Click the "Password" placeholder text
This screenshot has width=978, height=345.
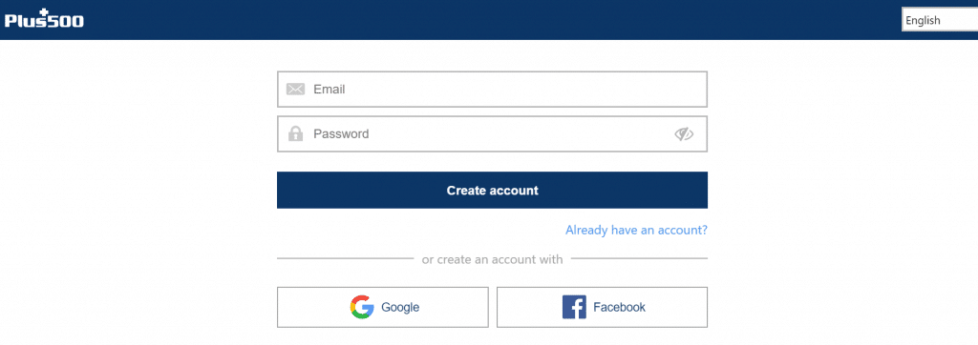coord(341,133)
